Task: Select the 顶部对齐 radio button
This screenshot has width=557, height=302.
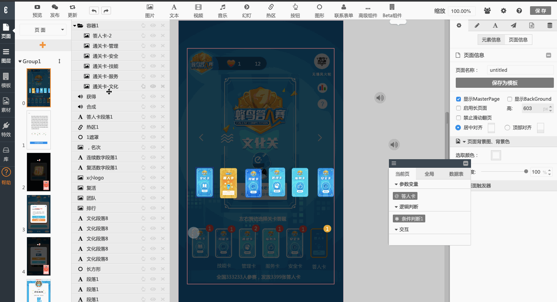Action: (507, 128)
